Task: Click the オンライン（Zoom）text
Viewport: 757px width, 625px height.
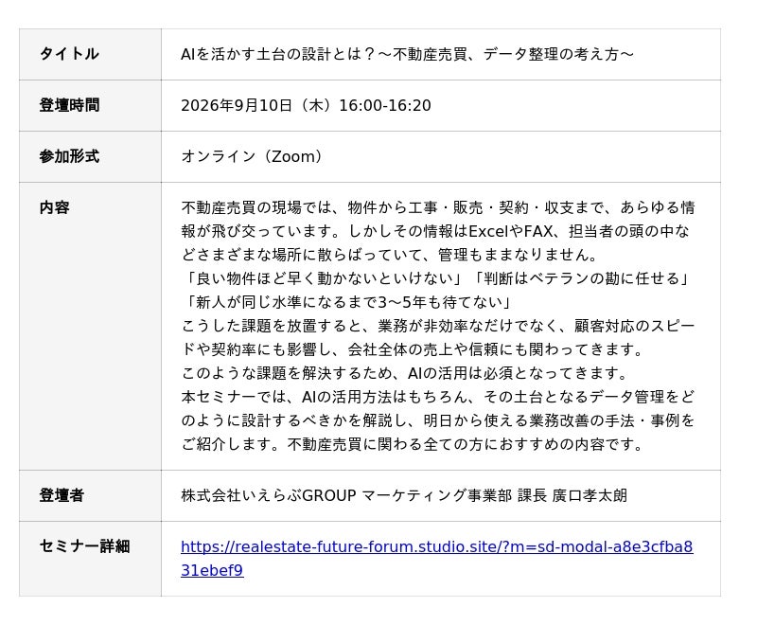Action: pyautogui.click(x=251, y=156)
